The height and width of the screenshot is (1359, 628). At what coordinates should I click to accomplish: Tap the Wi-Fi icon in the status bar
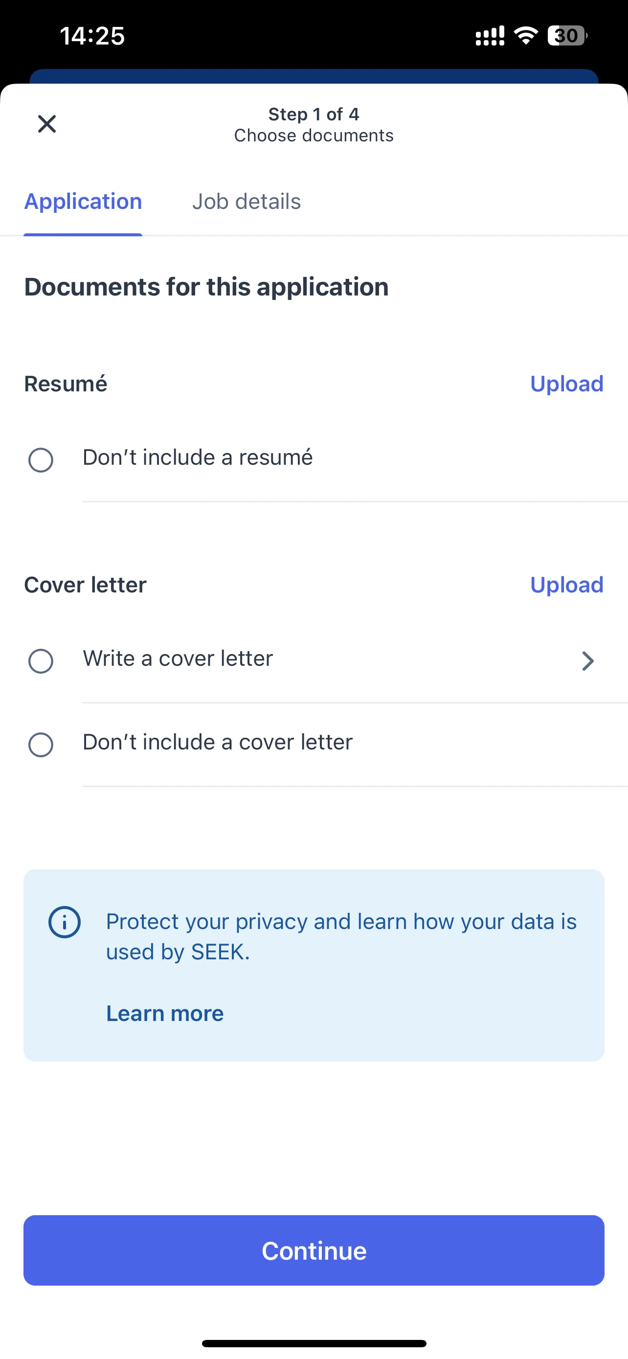(x=526, y=36)
